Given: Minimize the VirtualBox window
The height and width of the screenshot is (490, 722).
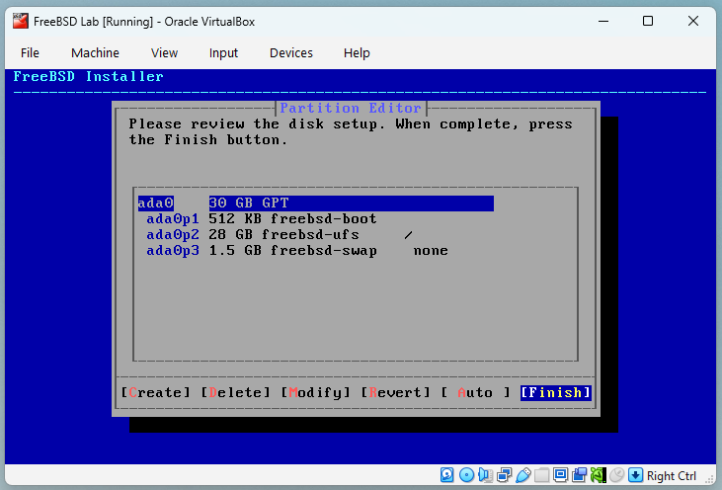Looking at the screenshot, I should (603, 21).
